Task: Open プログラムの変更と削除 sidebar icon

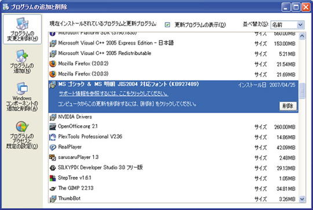Action: point(23,29)
